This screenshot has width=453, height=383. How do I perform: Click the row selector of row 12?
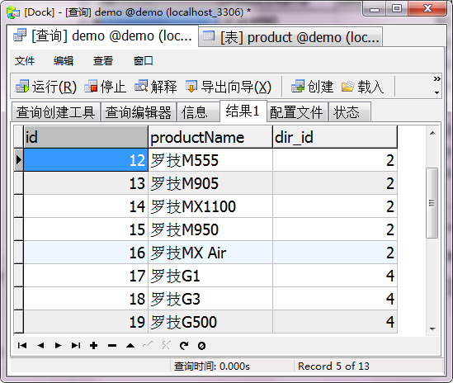tap(19, 160)
